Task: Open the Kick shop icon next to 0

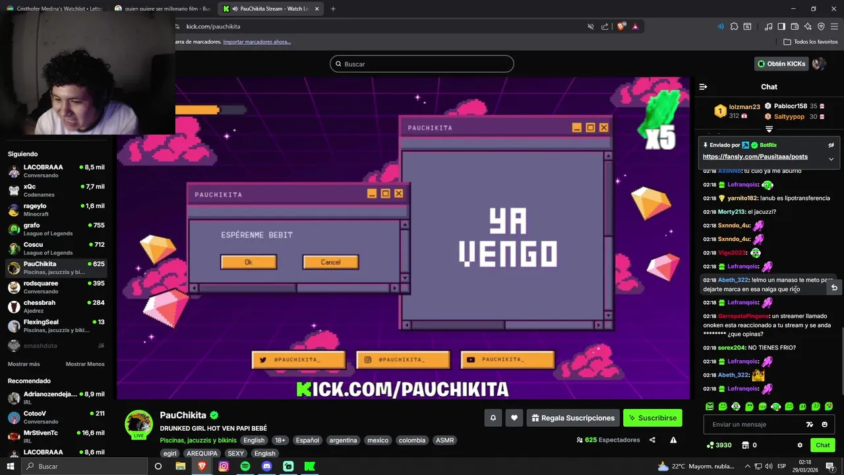Action: (745, 445)
